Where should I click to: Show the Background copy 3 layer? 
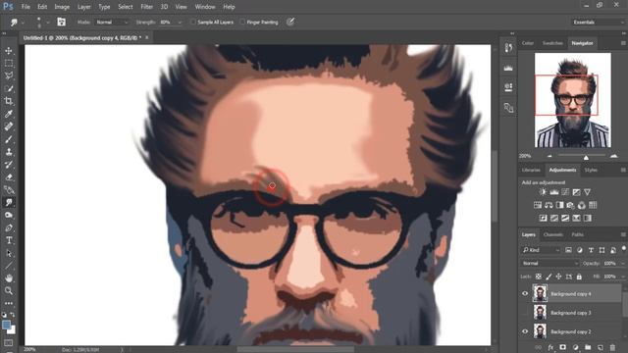(525, 313)
